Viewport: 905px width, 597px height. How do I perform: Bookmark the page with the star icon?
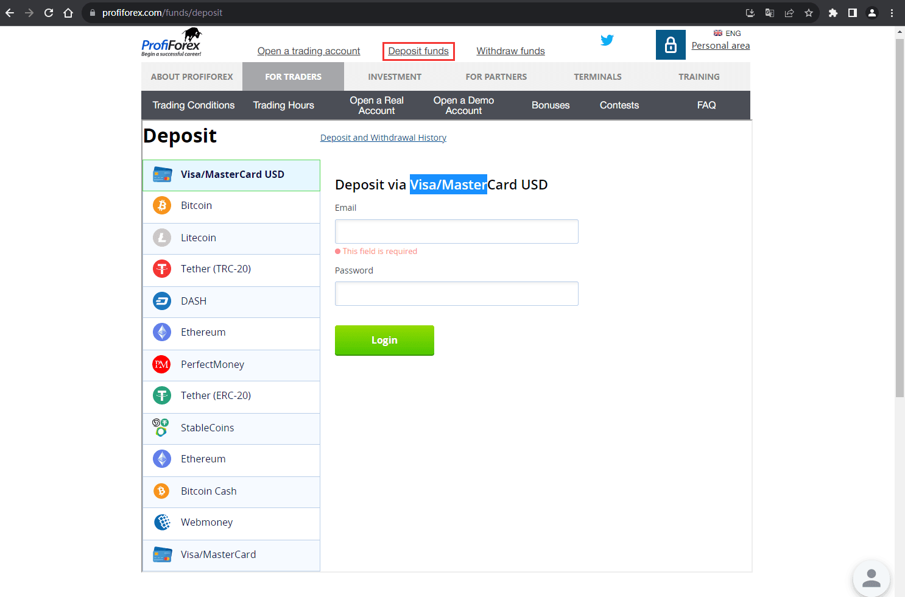[x=809, y=13]
